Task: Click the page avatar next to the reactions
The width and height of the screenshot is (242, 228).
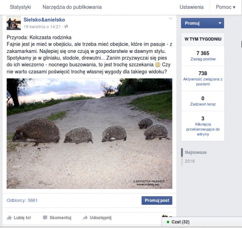Action: [165, 216]
